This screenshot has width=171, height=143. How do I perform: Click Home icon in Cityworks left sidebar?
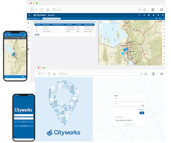tap(28, 23)
